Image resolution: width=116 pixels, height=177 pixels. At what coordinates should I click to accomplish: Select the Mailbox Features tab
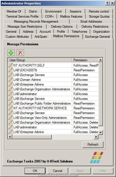click(x=71, y=16)
